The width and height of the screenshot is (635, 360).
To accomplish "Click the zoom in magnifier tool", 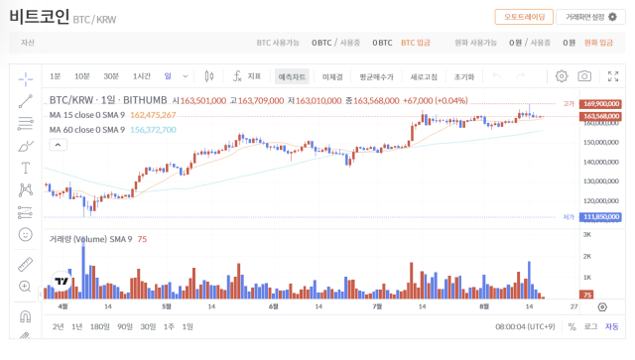I will [26, 287].
